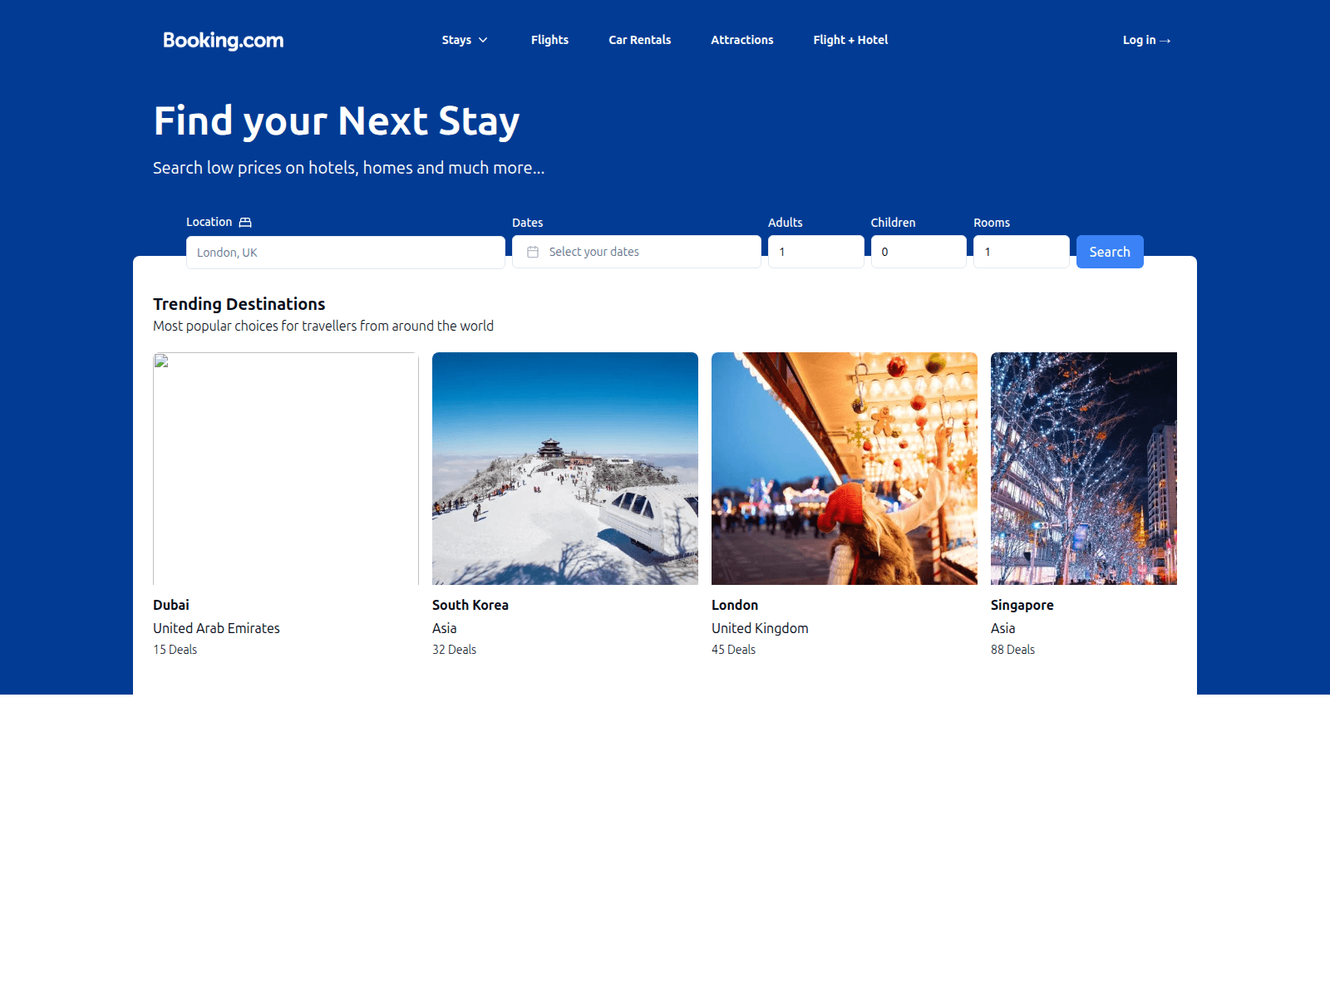Open the Flights menu item
This screenshot has width=1330, height=997.
549,40
